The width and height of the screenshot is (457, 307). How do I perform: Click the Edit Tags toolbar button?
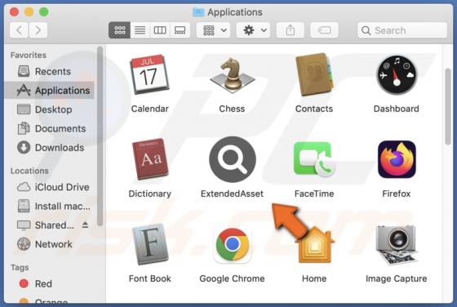coord(325,30)
